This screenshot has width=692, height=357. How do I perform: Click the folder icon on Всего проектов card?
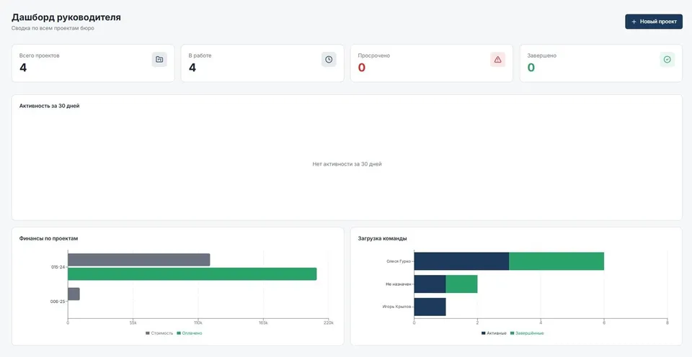click(159, 60)
